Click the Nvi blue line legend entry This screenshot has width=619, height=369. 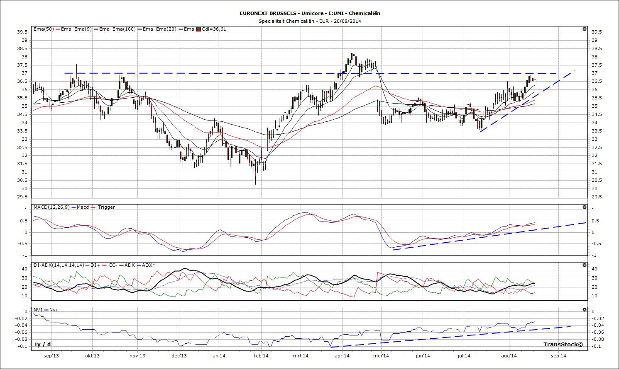click(50, 310)
